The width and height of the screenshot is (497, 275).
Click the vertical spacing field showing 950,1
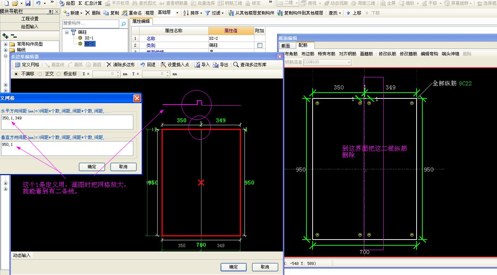(x=67, y=148)
